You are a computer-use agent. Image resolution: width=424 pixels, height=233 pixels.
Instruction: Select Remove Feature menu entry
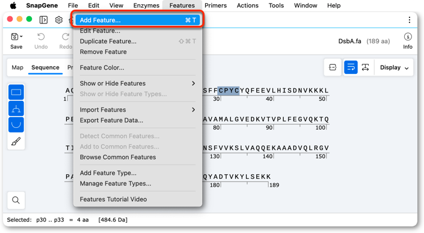(x=137, y=52)
